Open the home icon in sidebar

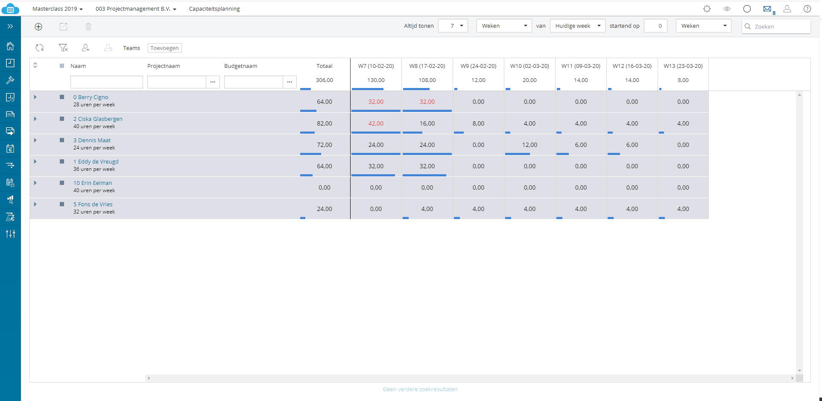tap(10, 46)
